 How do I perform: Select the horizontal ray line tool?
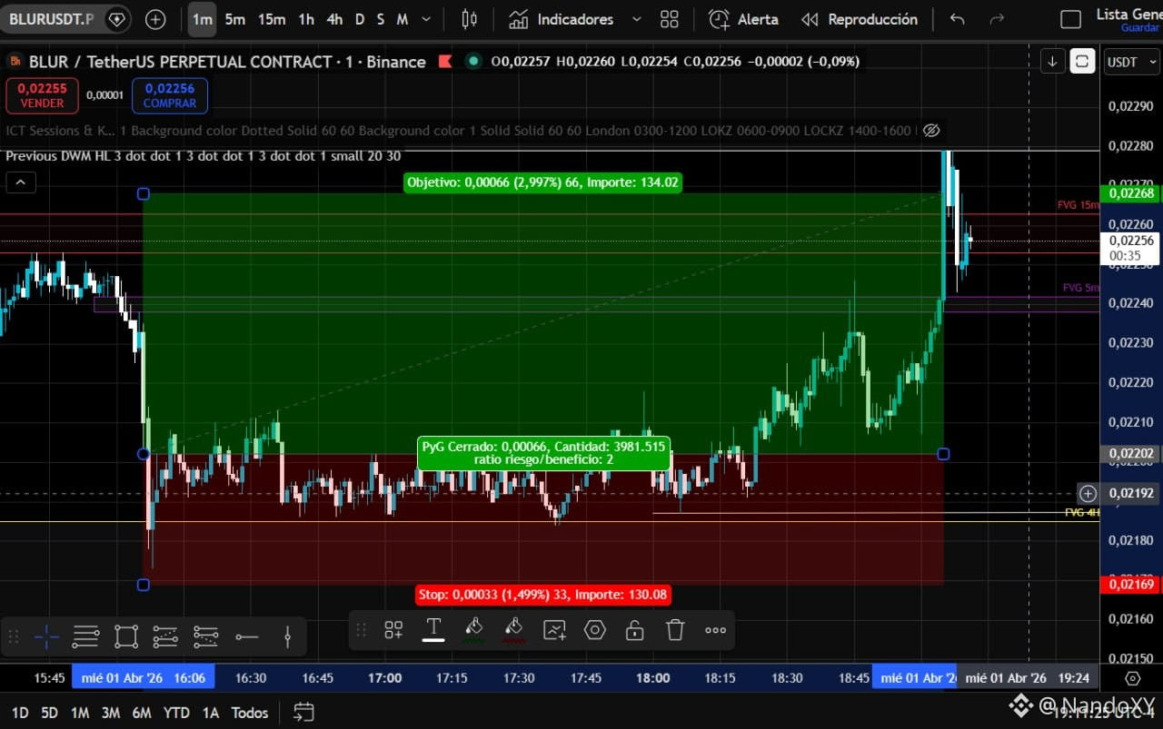pyautogui.click(x=247, y=637)
